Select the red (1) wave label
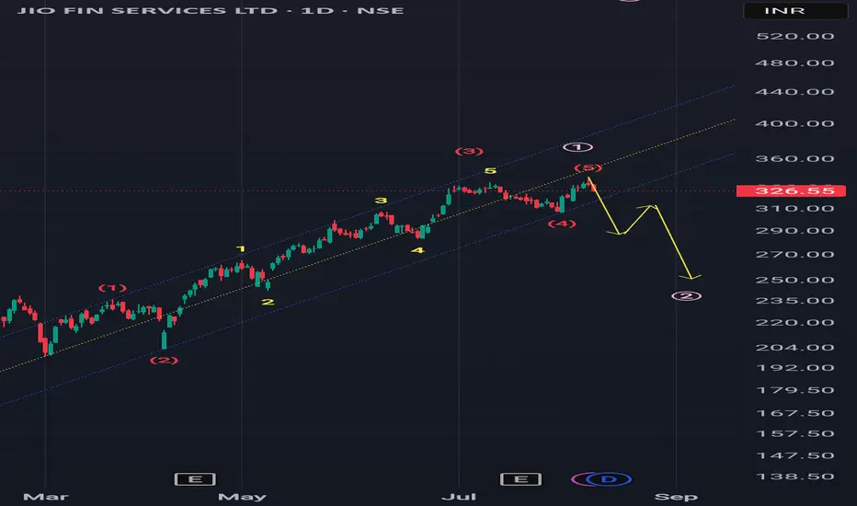The width and height of the screenshot is (857, 506). coord(112,288)
